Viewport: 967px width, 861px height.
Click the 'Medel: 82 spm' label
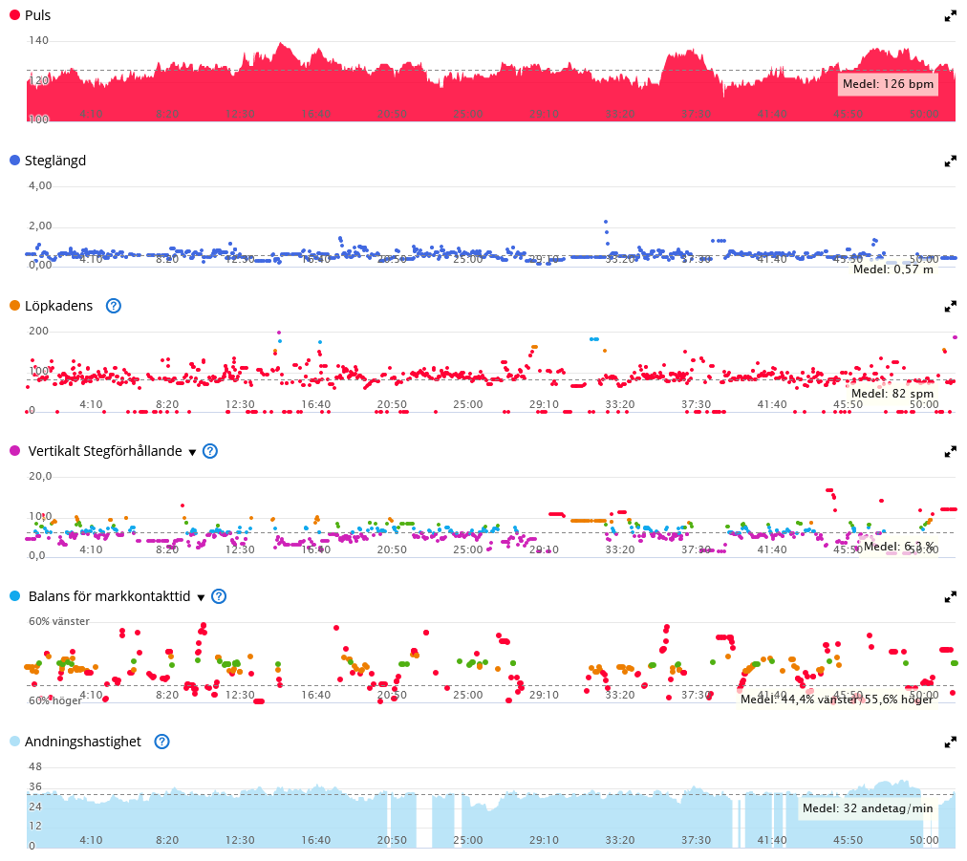pyautogui.click(x=892, y=394)
